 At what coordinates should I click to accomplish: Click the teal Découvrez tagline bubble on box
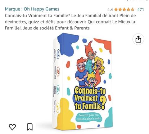(x=89, y=117)
